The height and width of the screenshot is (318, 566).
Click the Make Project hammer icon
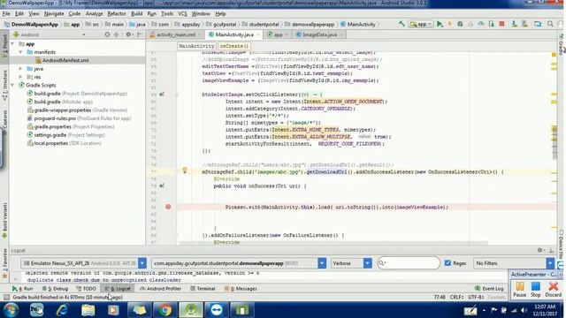point(402,24)
